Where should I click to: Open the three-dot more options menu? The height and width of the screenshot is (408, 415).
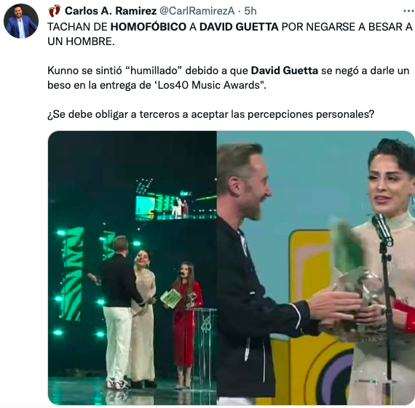[408, 11]
